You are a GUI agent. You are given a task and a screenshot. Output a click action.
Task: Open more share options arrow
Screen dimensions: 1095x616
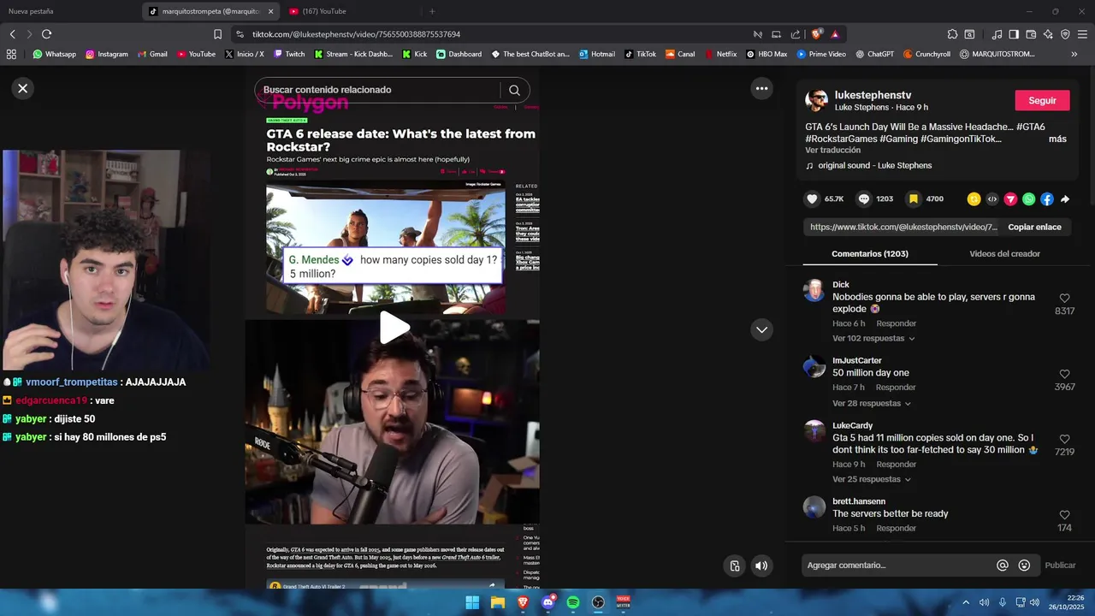click(x=1065, y=199)
